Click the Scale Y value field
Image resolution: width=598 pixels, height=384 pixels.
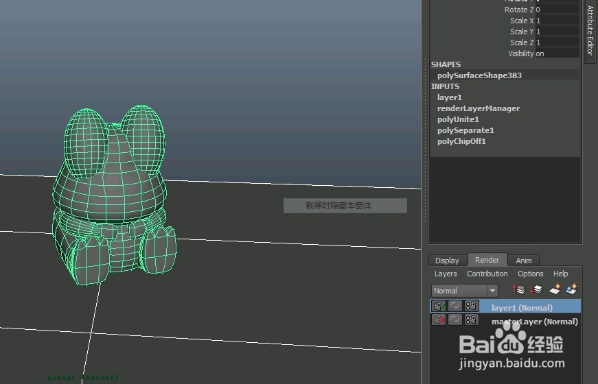tap(557, 32)
